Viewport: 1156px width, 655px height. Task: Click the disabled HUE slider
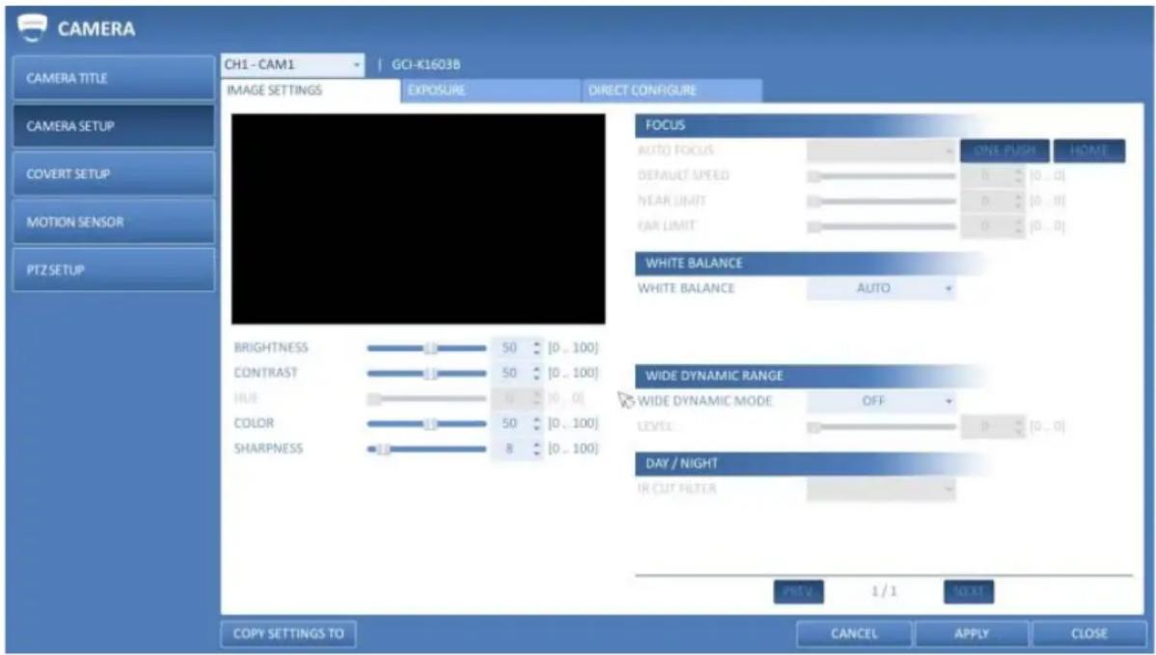[x=427, y=398]
